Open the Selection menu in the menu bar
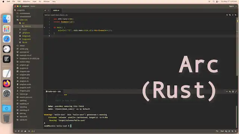This screenshot has height=134, width=239. coord(27,1)
